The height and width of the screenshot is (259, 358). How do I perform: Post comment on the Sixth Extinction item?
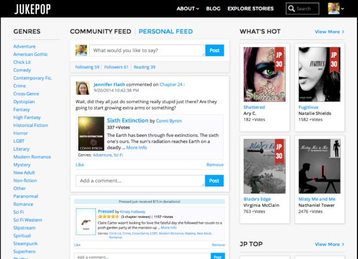[214, 180]
